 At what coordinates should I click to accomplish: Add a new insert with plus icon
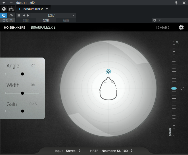click(x=11, y=3)
